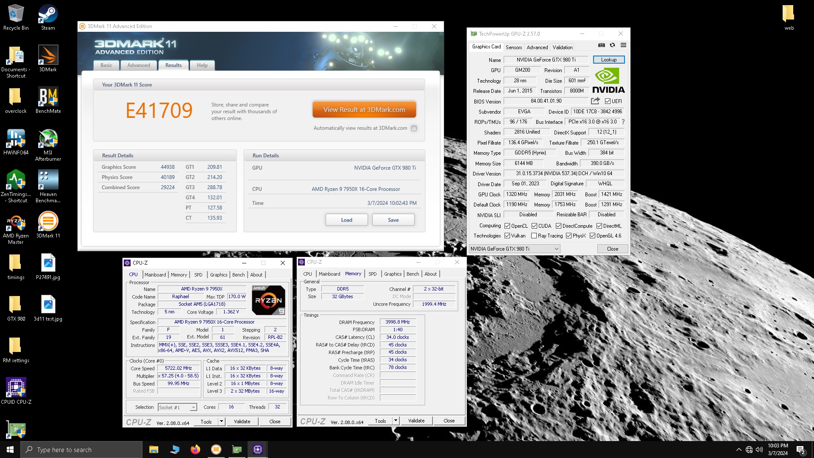This screenshot has height=458, width=814.
Task: Switch to the CPU-Z taskbar icon
Action: click(257, 450)
